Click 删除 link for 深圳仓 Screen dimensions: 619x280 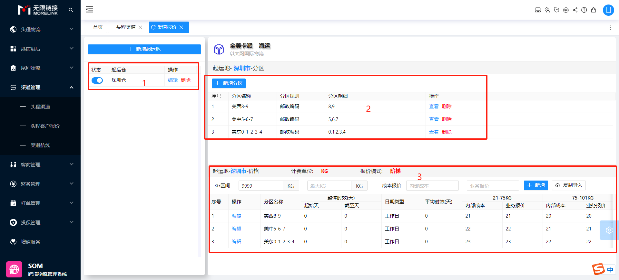186,80
